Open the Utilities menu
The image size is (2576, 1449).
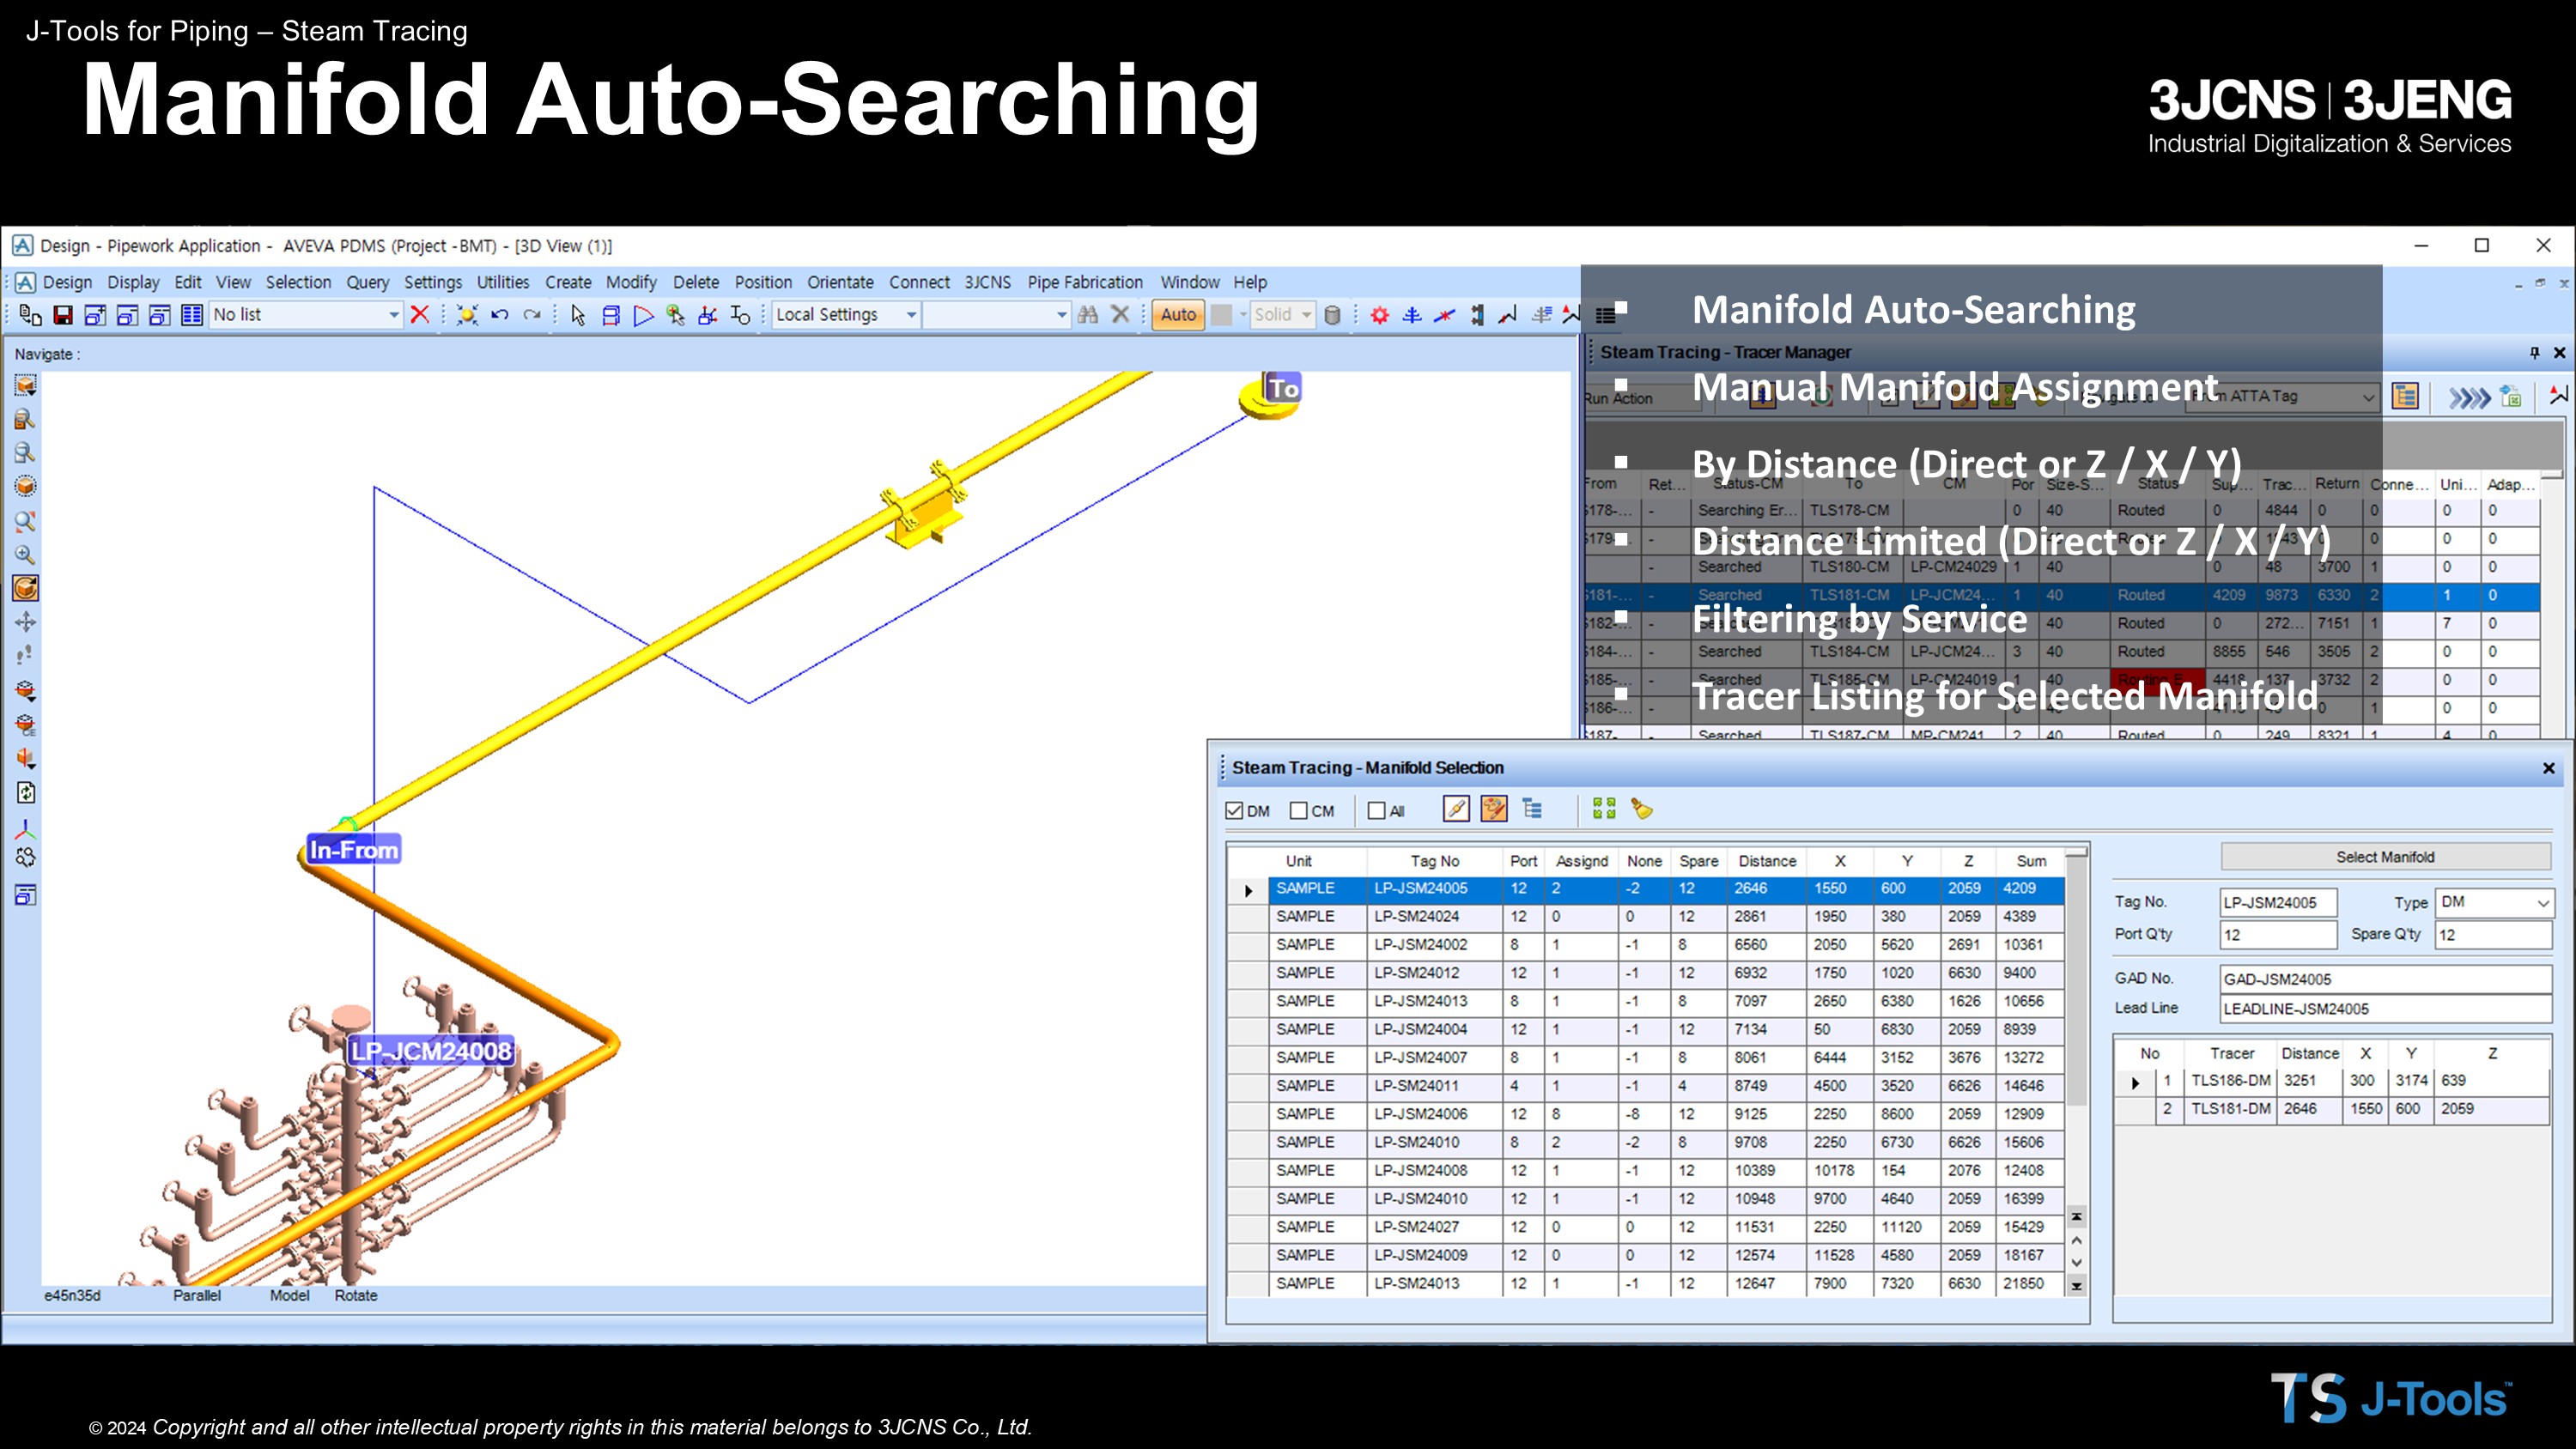503,282
